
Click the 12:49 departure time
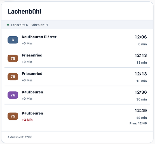[x=141, y=111]
